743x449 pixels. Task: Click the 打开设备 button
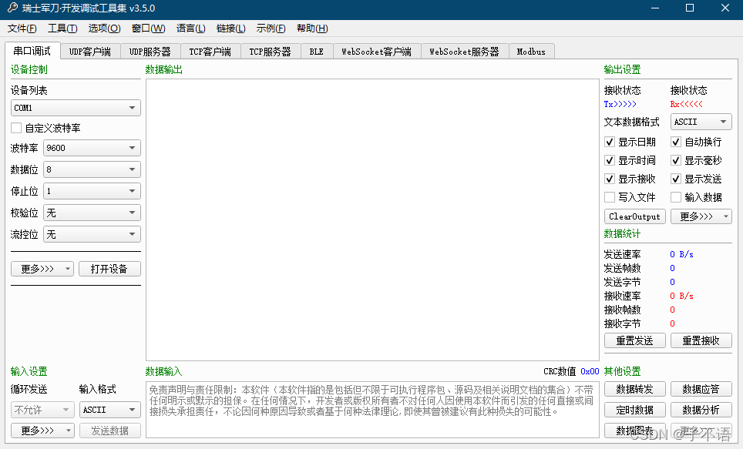(109, 269)
